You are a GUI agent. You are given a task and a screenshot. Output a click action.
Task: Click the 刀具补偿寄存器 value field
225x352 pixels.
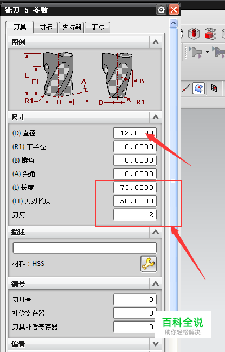135,326
